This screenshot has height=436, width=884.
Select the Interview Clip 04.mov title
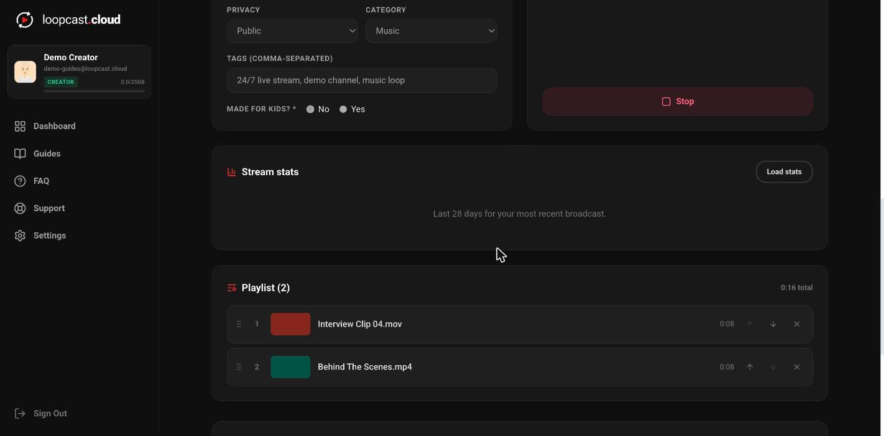[x=360, y=324]
